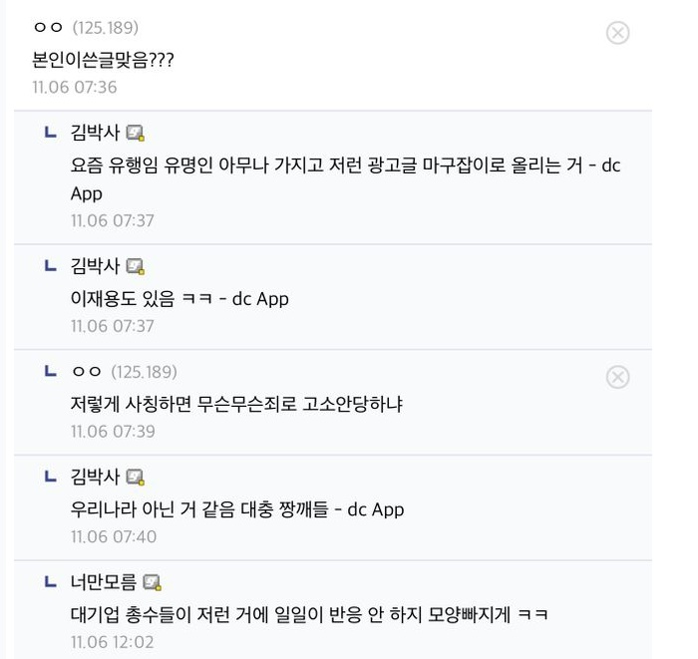The image size is (698, 659).
Task: Click reply arrow icon on "저렇게 사칭하면" comment
Action: [51, 372]
